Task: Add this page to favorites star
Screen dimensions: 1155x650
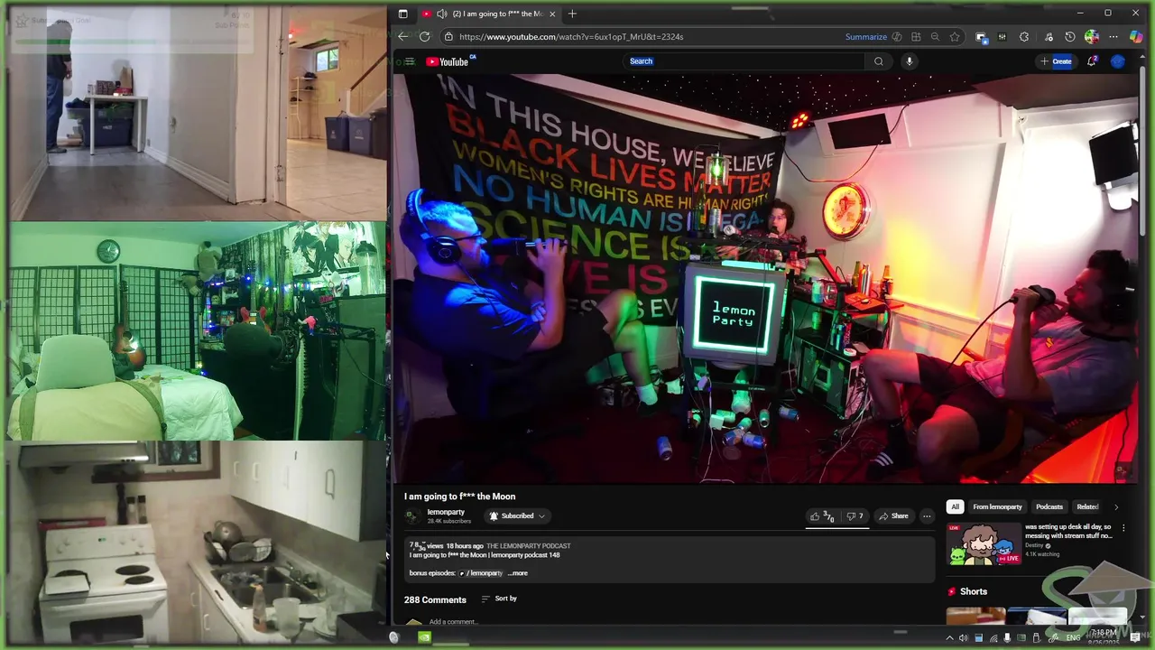Action: [955, 37]
